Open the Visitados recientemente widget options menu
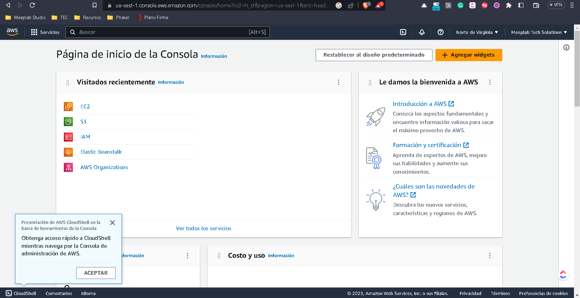This screenshot has width=580, height=298. [339, 82]
